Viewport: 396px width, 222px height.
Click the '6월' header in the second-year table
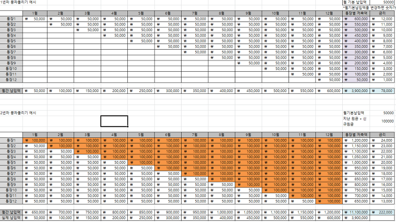pos(168,135)
